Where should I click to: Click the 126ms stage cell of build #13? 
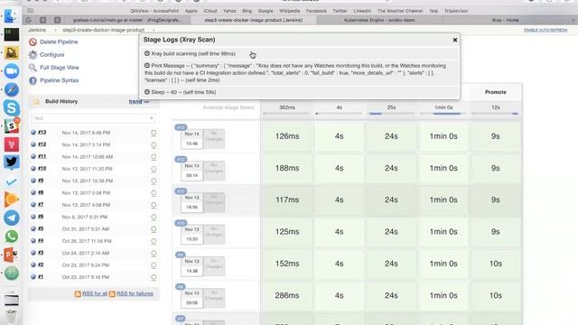coord(287,136)
